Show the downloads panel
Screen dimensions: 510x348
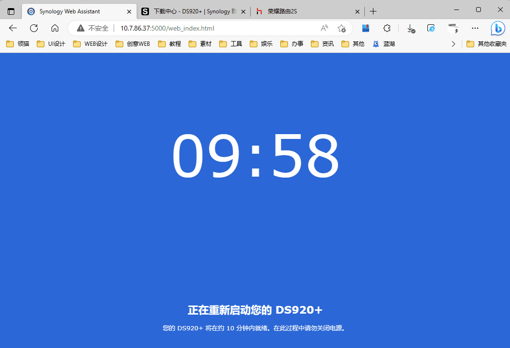pyautogui.click(x=411, y=28)
